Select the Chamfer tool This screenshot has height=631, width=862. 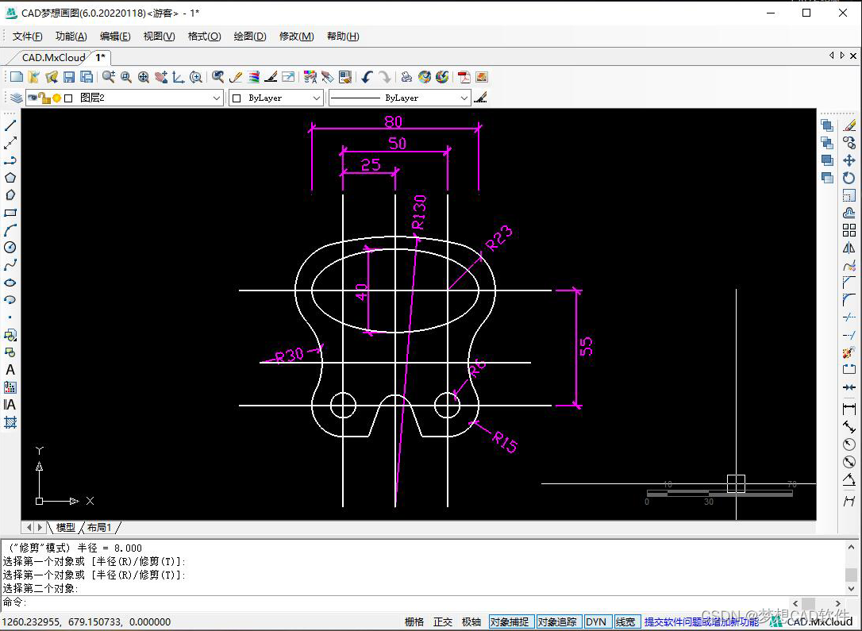coord(849,283)
